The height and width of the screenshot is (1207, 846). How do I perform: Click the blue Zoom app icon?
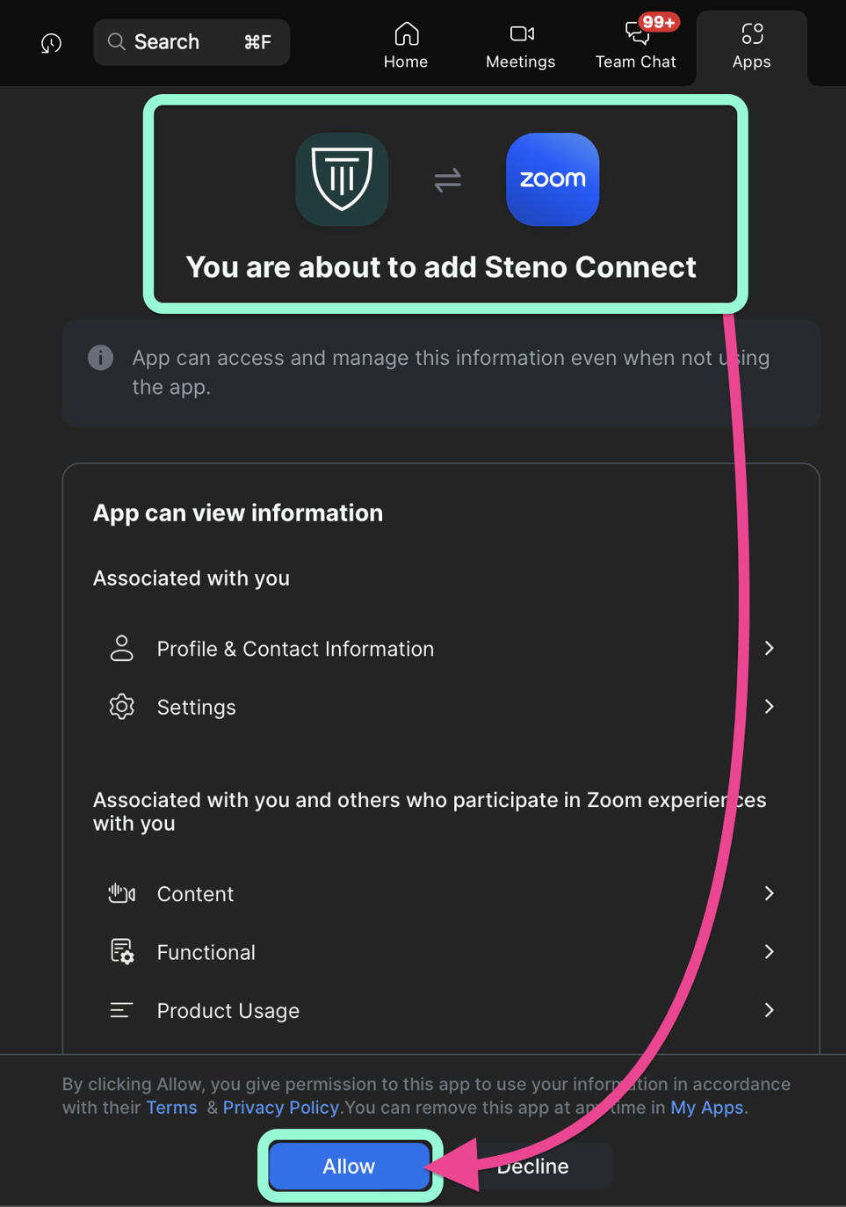tap(552, 179)
